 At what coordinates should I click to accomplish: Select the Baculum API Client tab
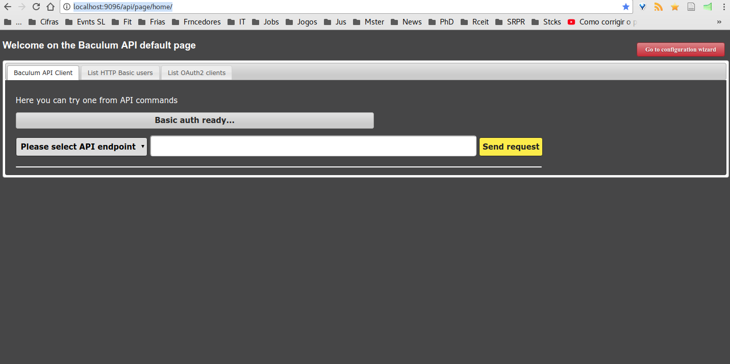tap(43, 73)
